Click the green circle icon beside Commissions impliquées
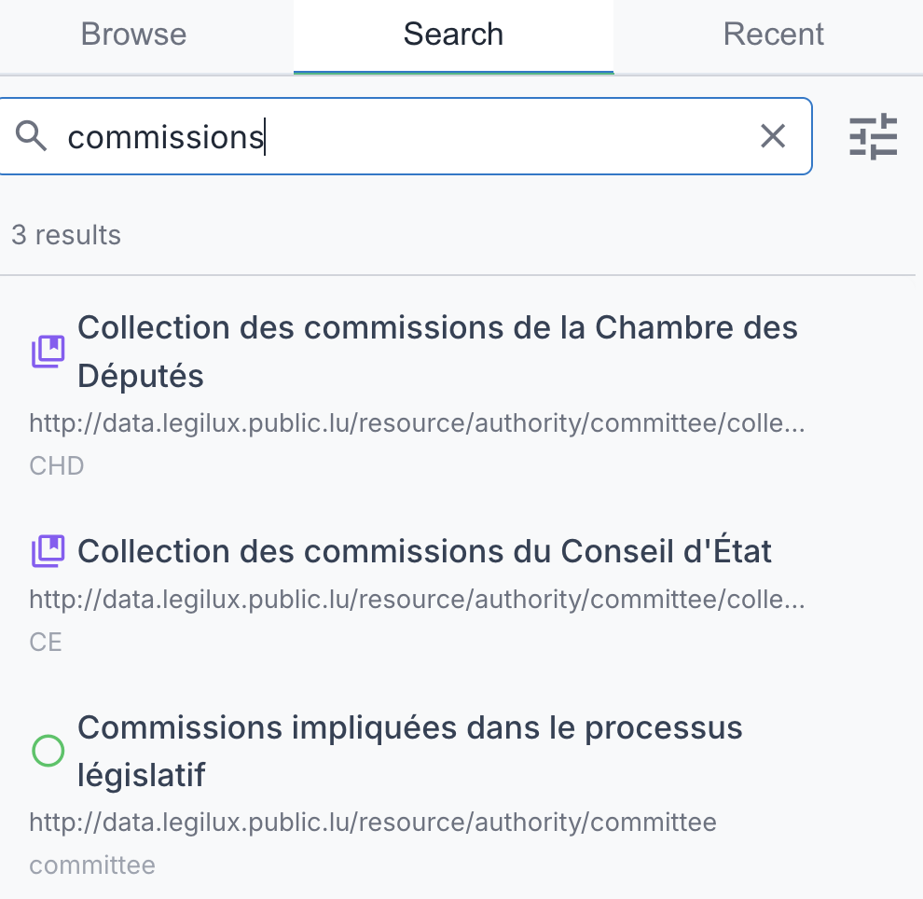 point(48,751)
